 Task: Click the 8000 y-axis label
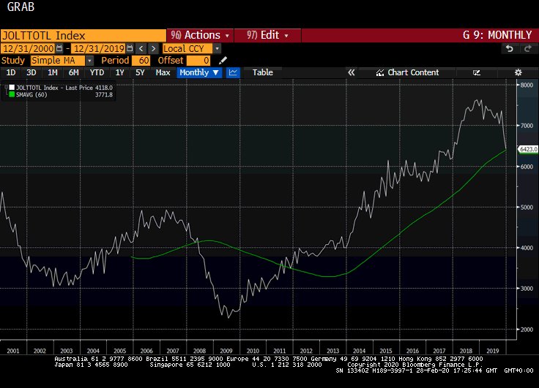[x=527, y=85]
